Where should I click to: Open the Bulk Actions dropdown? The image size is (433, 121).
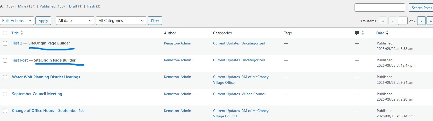click(x=17, y=21)
